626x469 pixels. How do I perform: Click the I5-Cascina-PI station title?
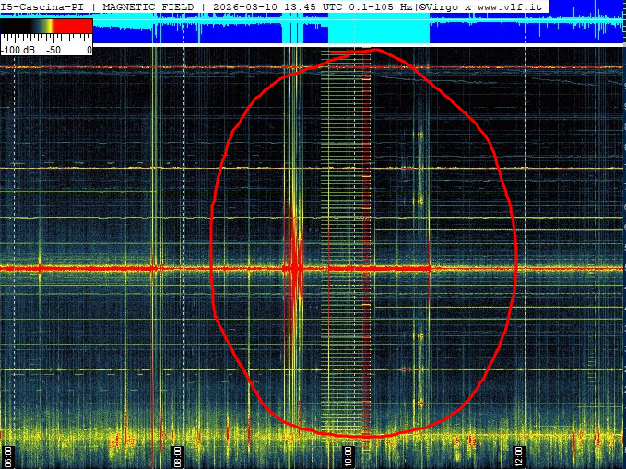(44, 6)
